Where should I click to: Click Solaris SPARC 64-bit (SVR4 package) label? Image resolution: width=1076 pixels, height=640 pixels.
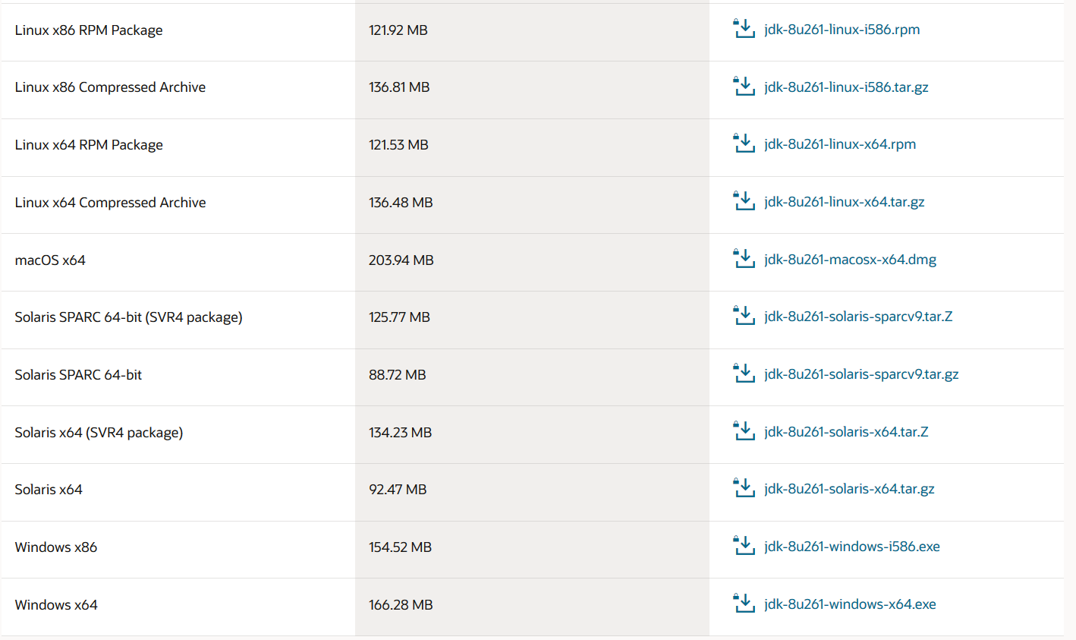pyautogui.click(x=128, y=317)
